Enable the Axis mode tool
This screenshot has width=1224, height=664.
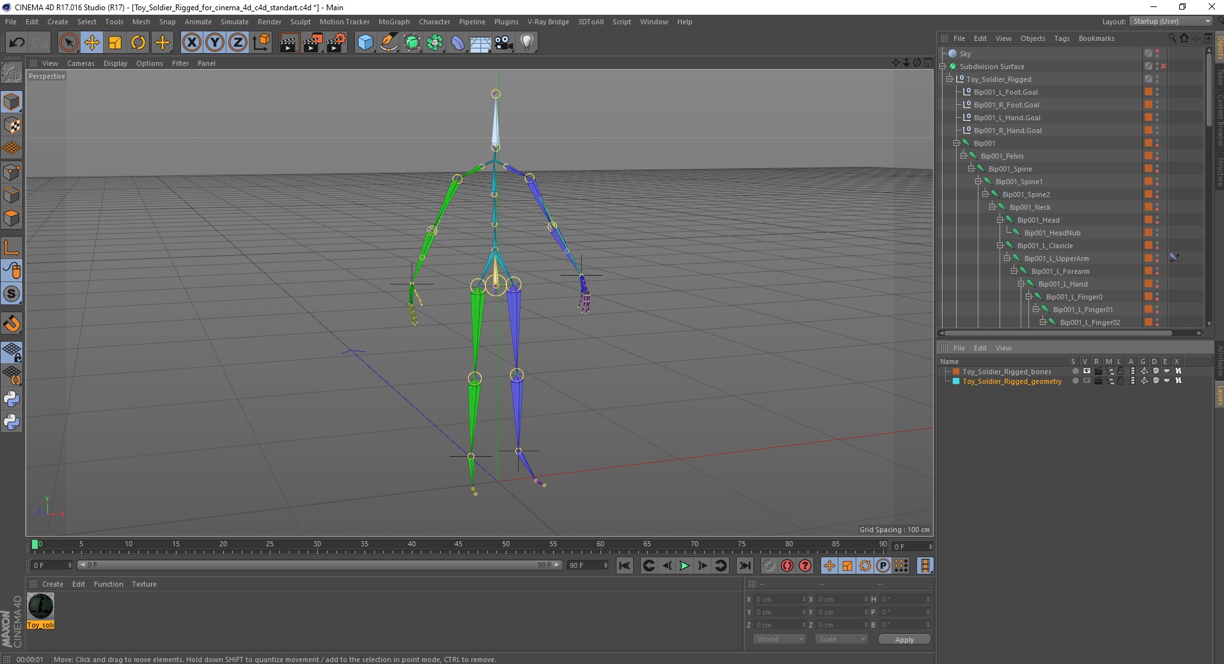[12, 248]
